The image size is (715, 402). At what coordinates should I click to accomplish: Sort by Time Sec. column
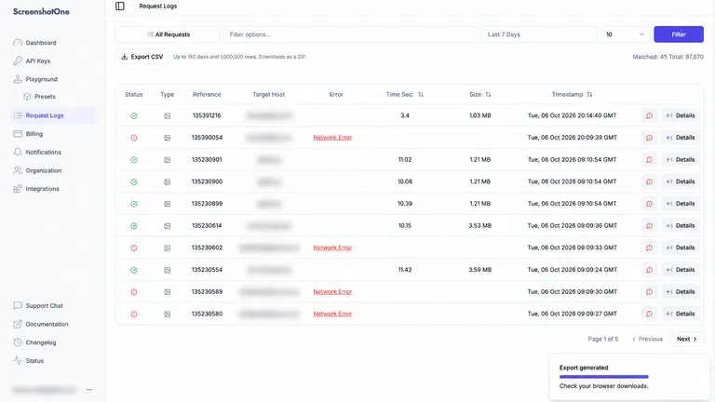pyautogui.click(x=404, y=94)
